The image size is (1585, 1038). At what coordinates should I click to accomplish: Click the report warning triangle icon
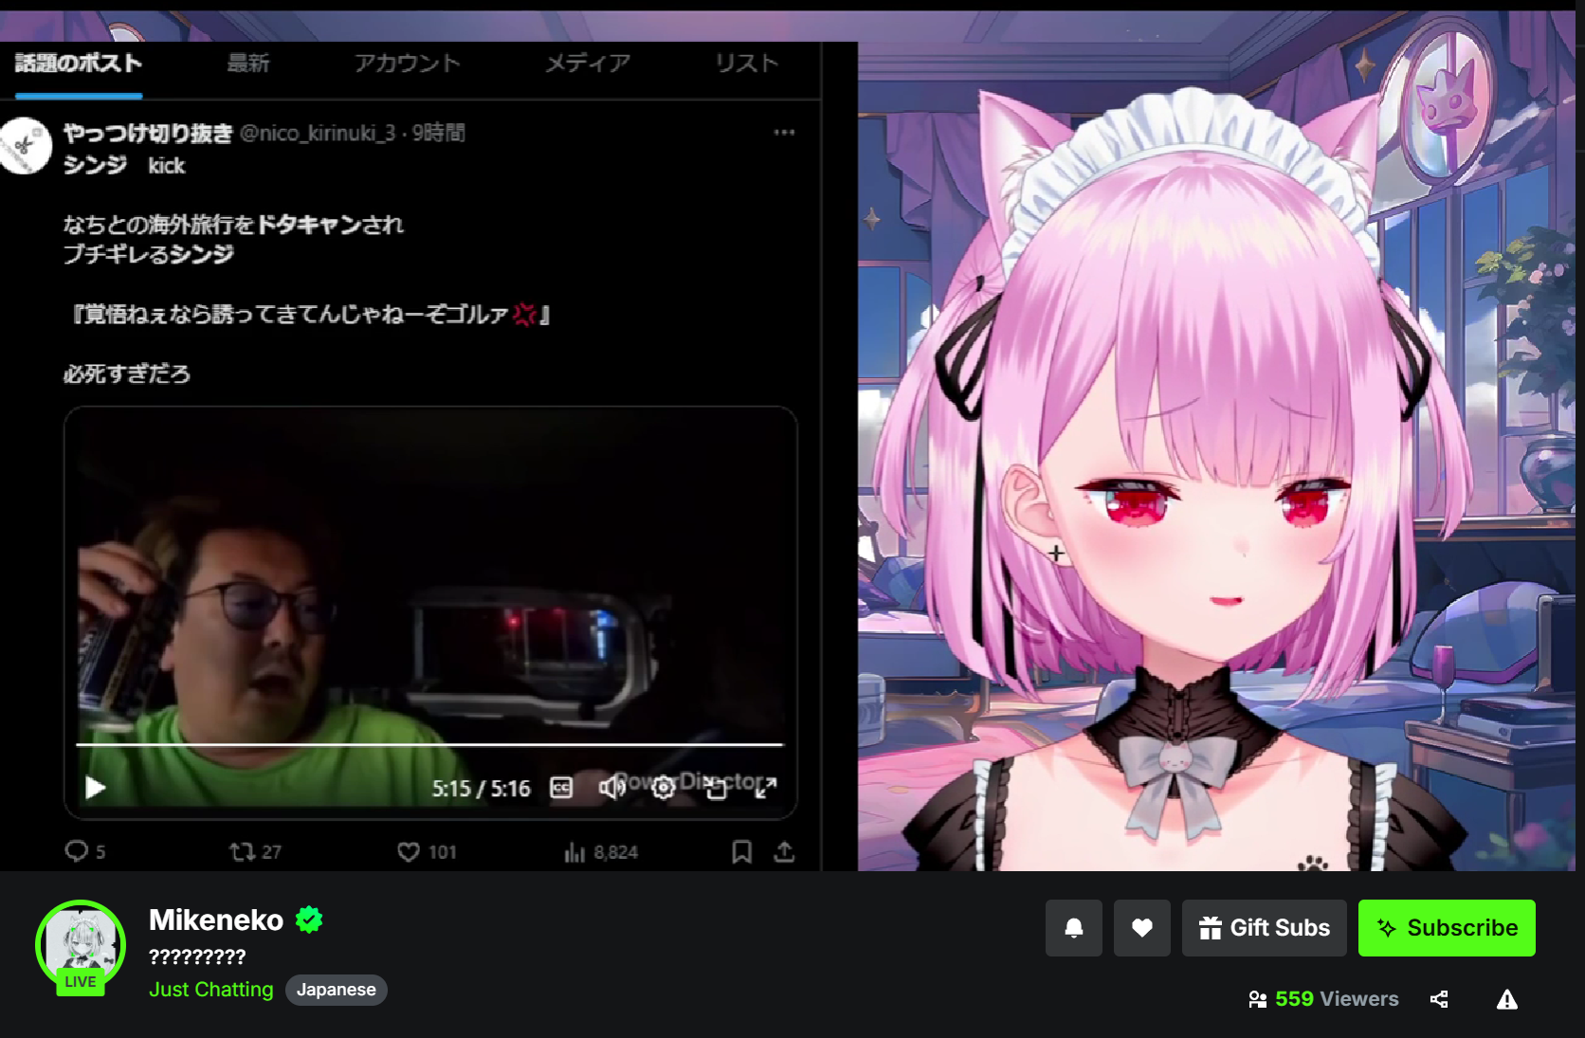tap(1506, 998)
